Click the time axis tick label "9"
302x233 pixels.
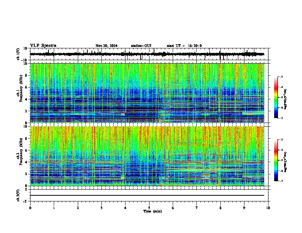244,208
